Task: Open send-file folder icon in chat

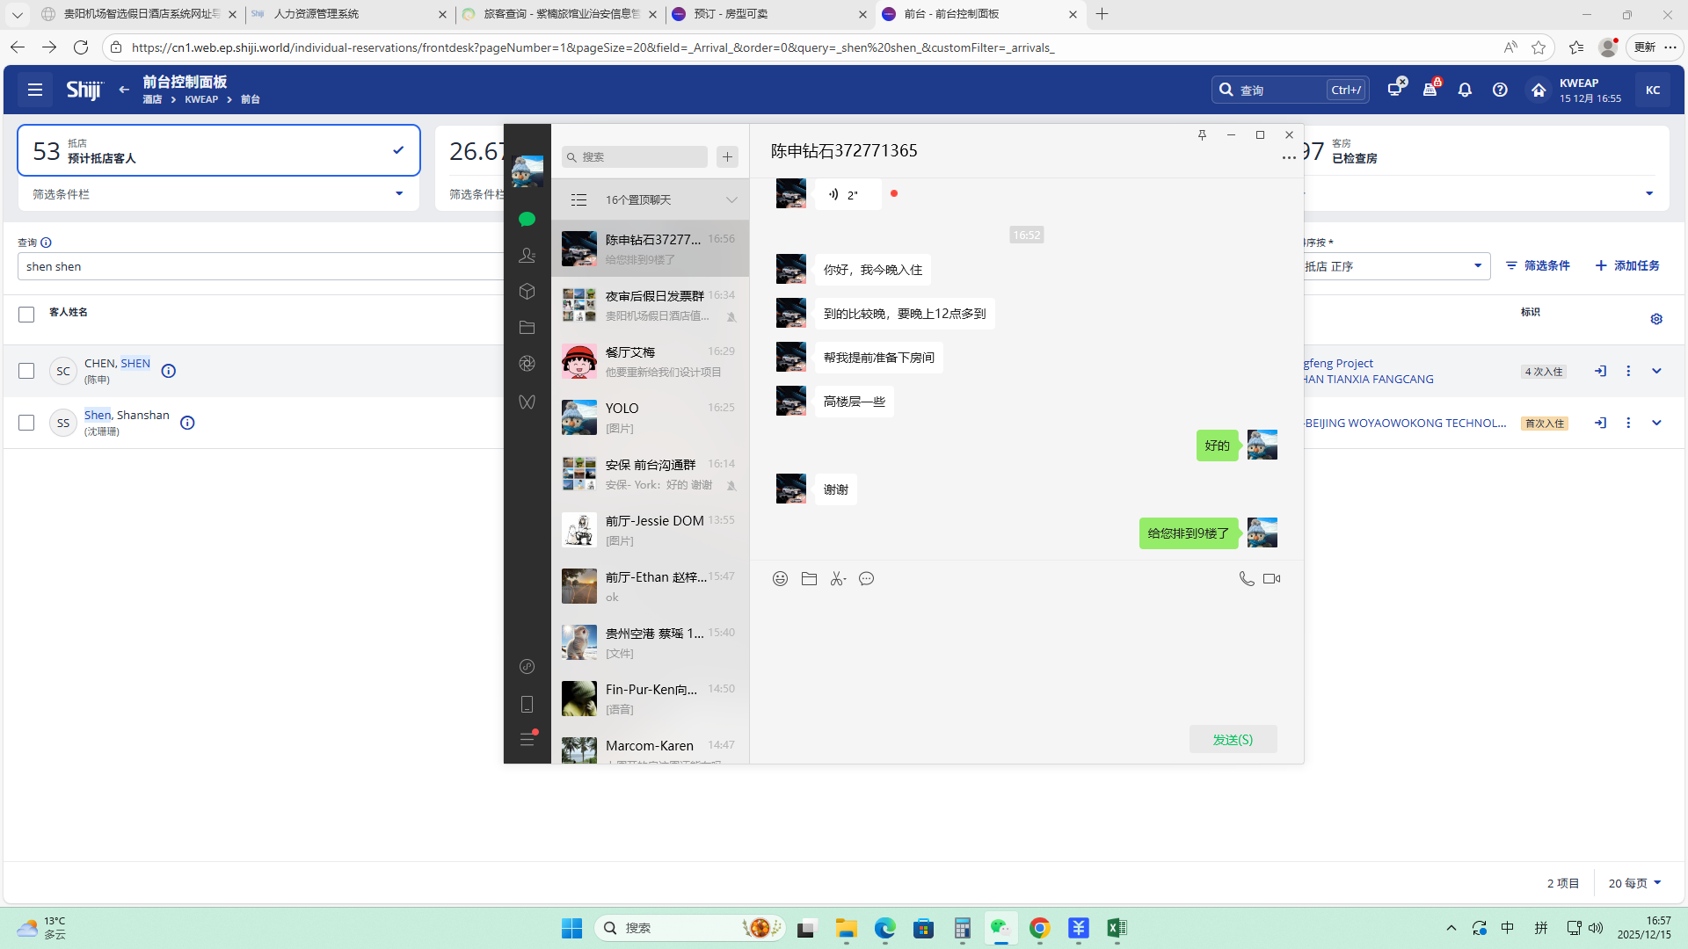Action: [809, 578]
